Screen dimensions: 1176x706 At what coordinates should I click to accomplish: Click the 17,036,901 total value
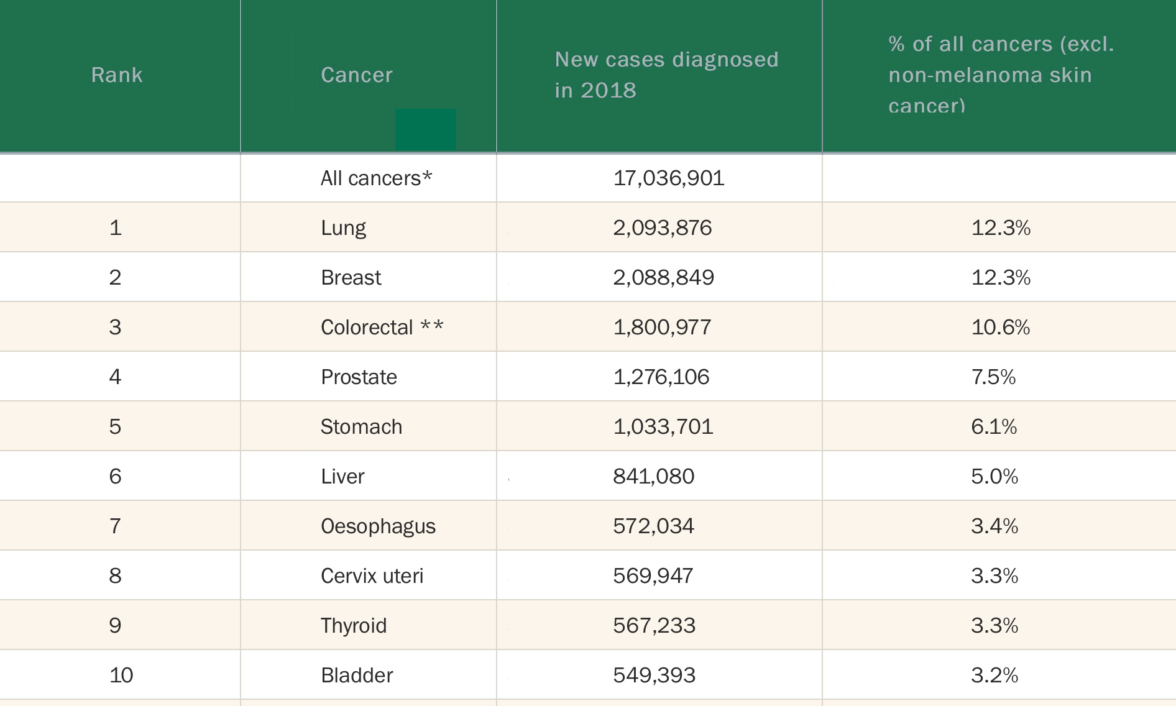[x=669, y=178]
